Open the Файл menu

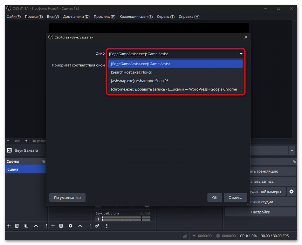pos(13,17)
